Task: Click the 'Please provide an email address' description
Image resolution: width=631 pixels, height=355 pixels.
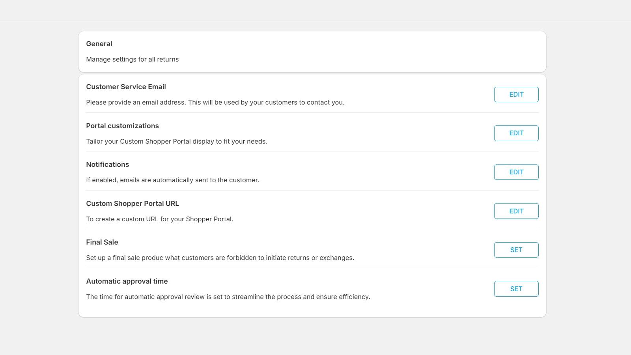Action: 215,103
